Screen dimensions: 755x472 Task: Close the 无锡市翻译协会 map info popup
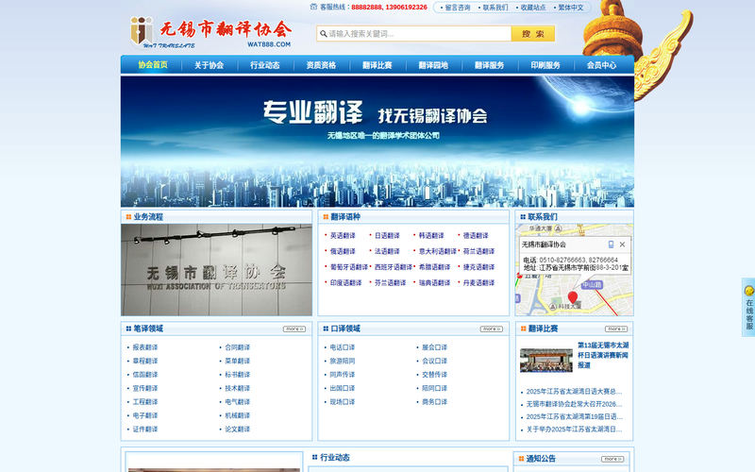tap(622, 244)
